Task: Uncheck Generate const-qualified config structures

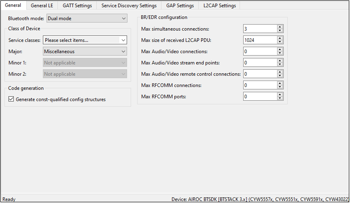Action: tap(11, 99)
